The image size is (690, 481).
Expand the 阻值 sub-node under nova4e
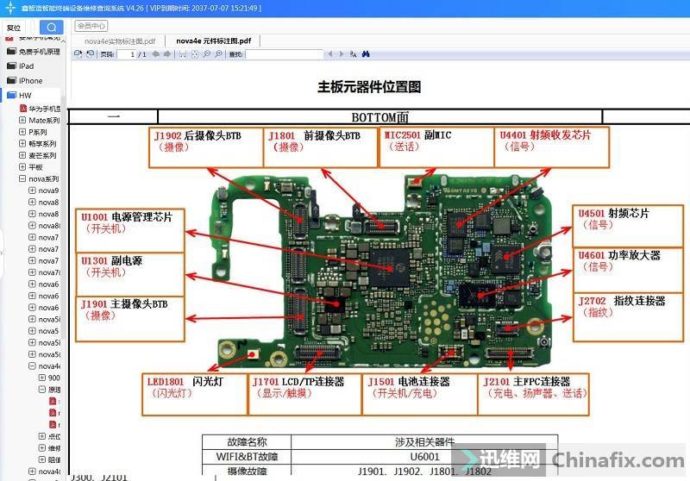click(x=41, y=459)
